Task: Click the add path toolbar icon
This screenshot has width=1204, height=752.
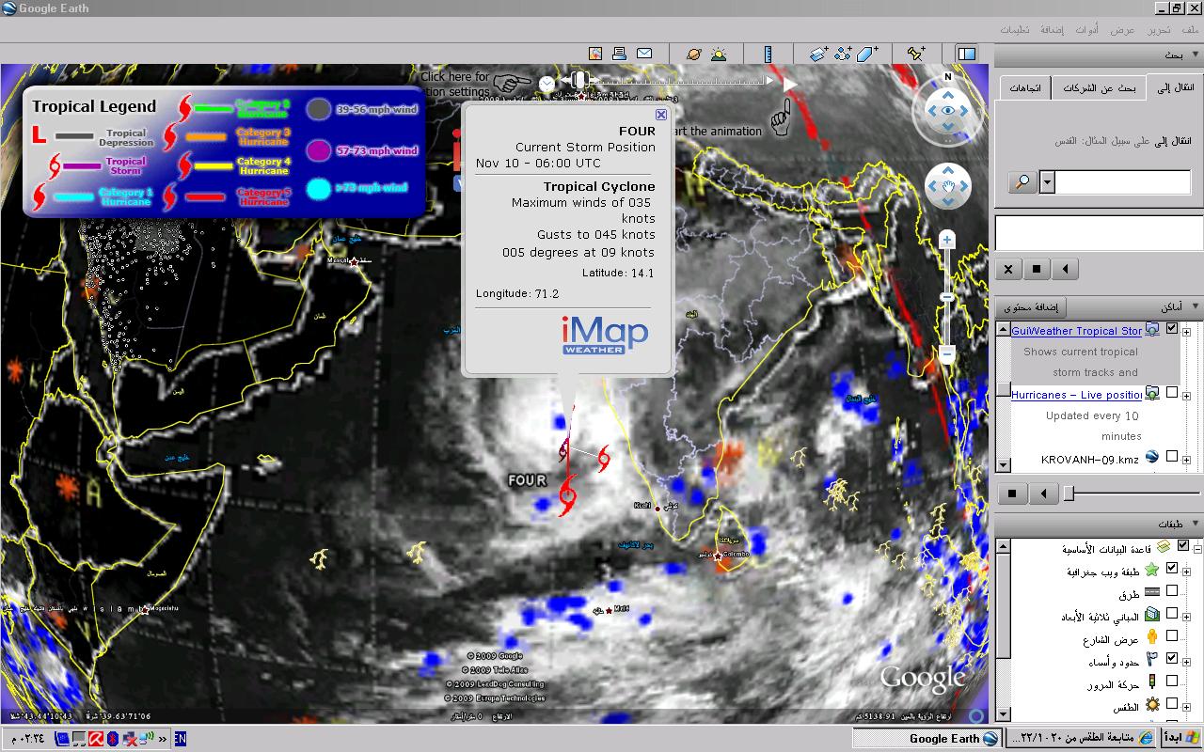Action: [843, 55]
